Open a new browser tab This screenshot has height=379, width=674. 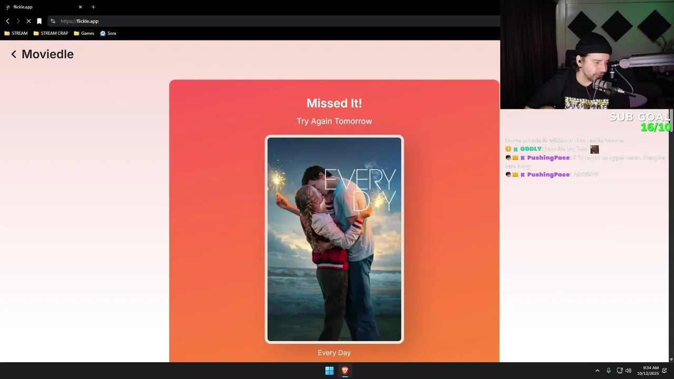tap(93, 7)
